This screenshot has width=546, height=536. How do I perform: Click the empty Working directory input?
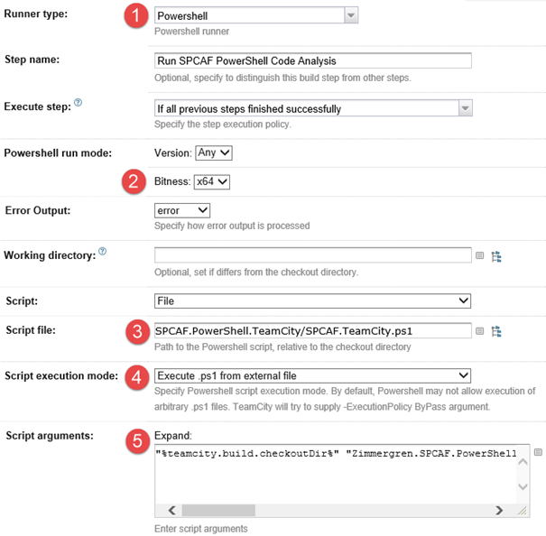[x=312, y=255]
